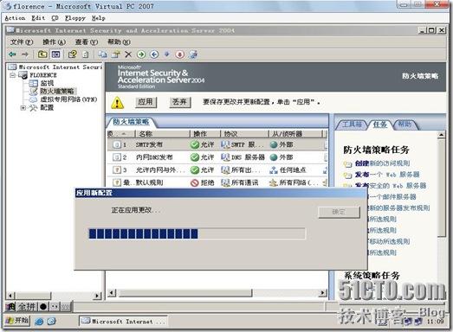The width and height of the screenshot is (453, 332).
Task: Click the 发布安全的 Web 服务器 link
Action: tap(391, 186)
